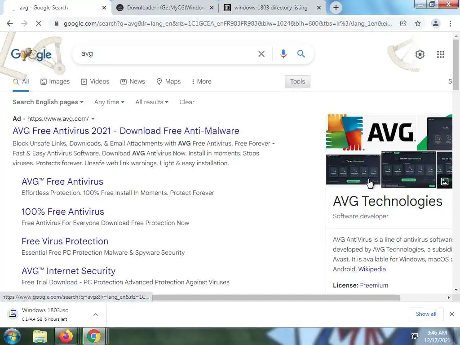Image resolution: width=460 pixels, height=345 pixels.
Task: Switch to News results
Action: coord(133,82)
